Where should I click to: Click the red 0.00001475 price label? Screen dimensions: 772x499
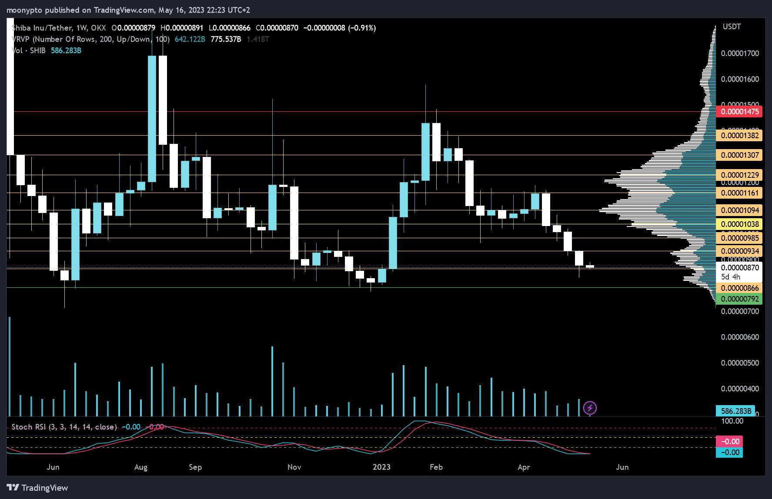(739, 112)
